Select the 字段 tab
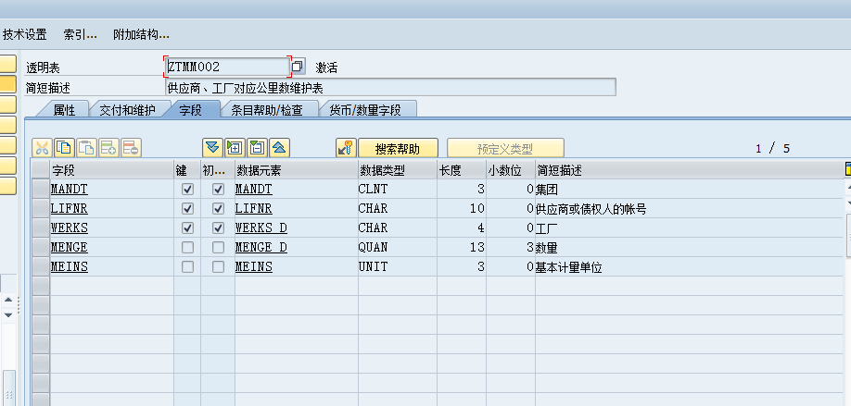The width and height of the screenshot is (851, 406). click(x=190, y=110)
